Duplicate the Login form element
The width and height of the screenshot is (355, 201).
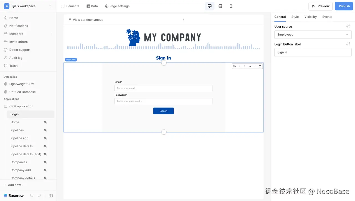click(x=235, y=66)
